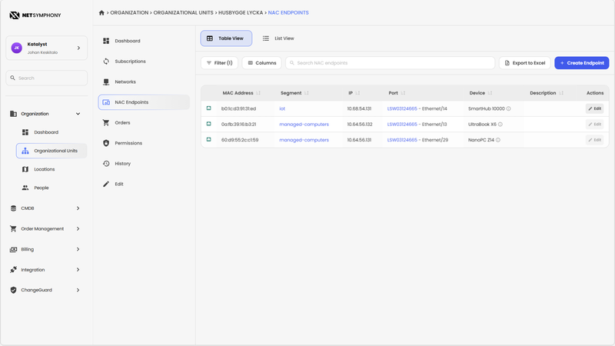The width and height of the screenshot is (615, 346).
Task: Click info icon next to SmartHub 10000
Action: point(509,108)
